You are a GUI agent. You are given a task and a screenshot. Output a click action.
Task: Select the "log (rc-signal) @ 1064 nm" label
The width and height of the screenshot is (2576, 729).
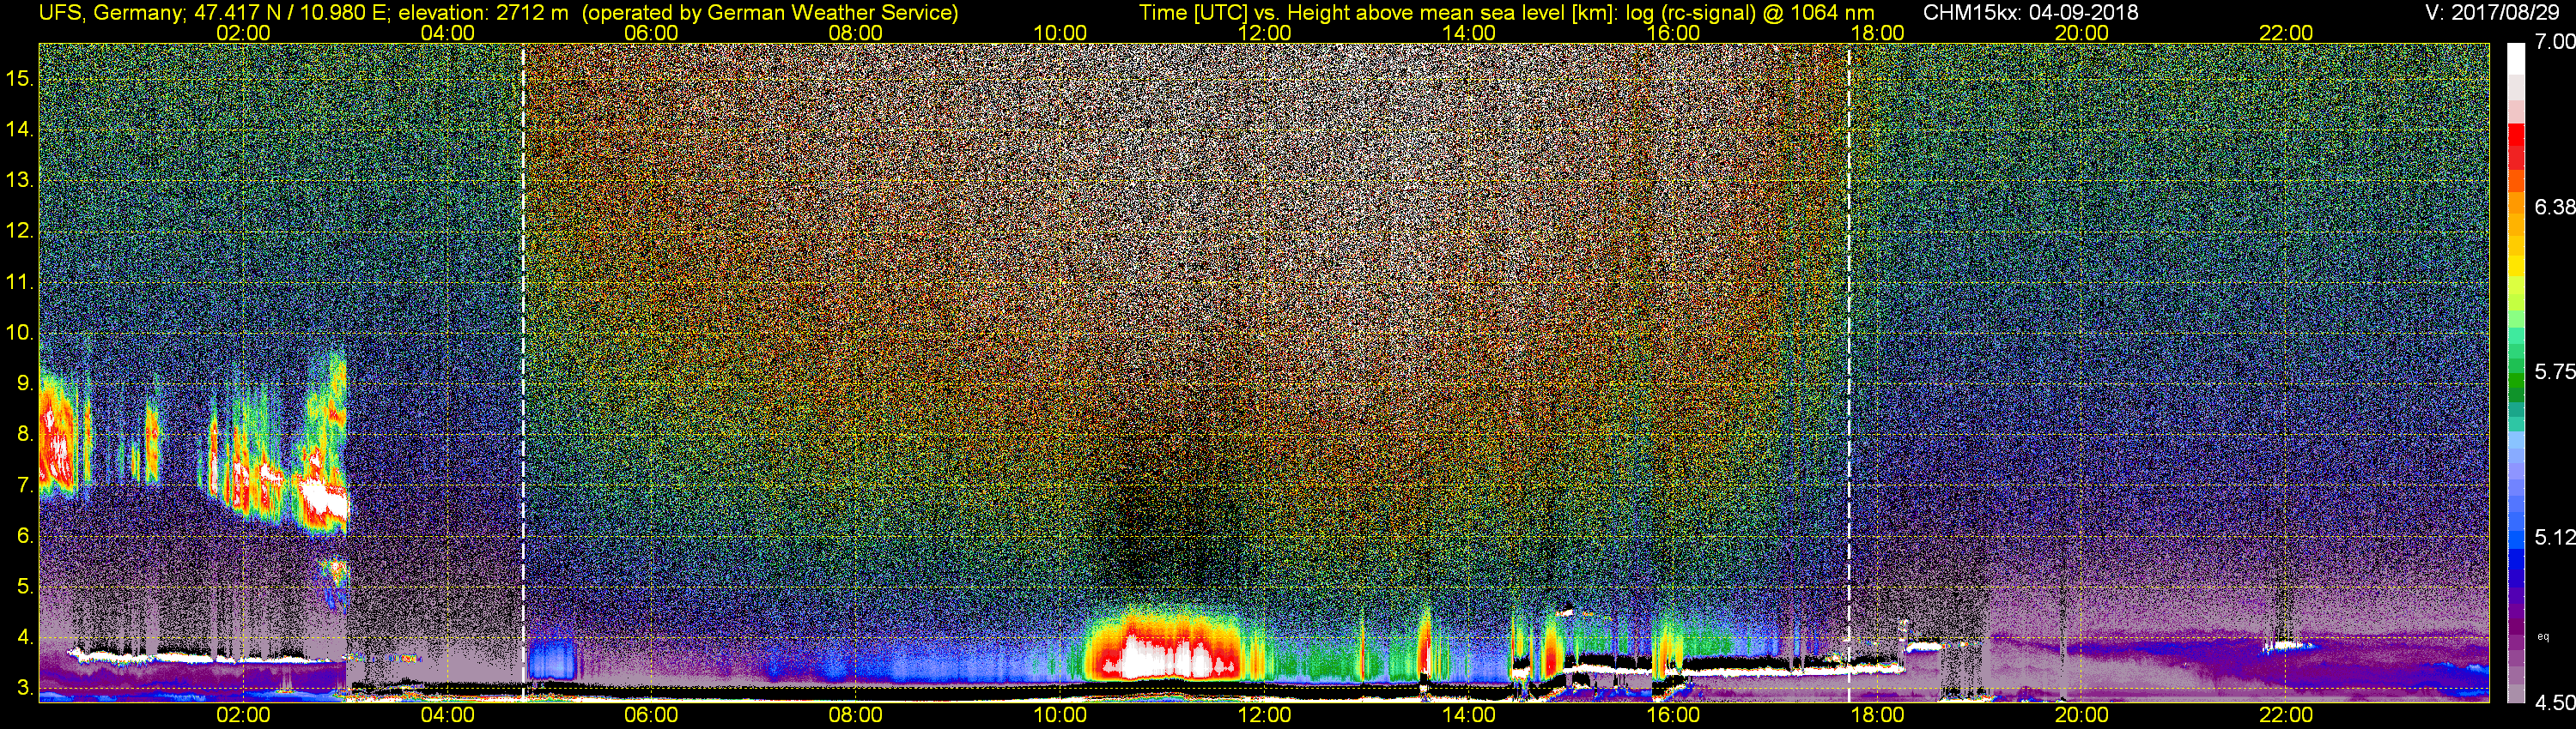(x=1750, y=13)
